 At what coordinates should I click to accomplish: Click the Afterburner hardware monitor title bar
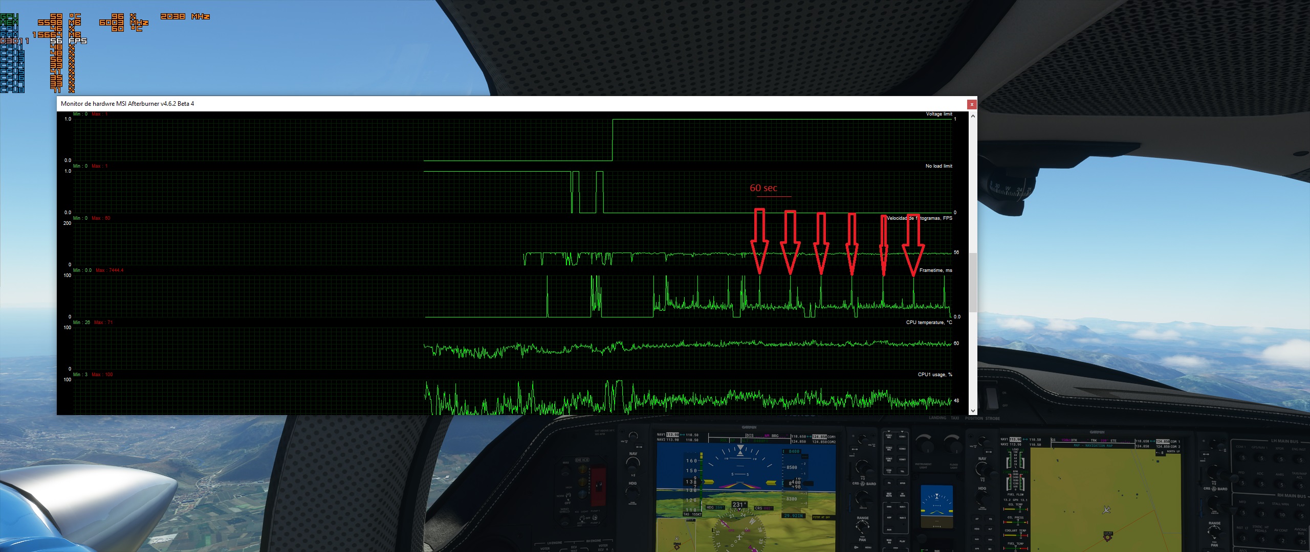(x=512, y=104)
